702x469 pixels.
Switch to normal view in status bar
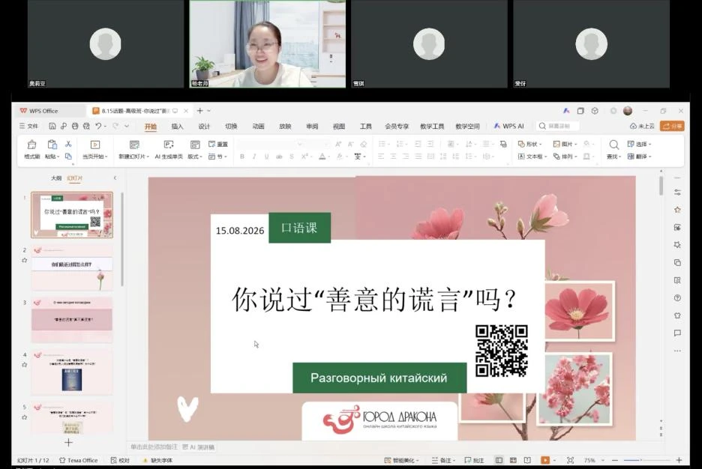[499, 460]
